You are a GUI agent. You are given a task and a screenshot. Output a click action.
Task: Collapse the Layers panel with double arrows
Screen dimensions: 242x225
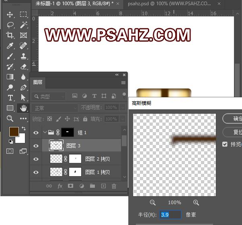tap(117, 75)
